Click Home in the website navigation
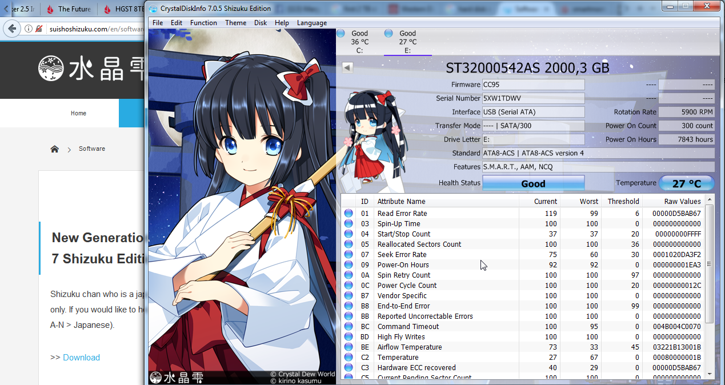Viewport: 725px width, 385px height. click(78, 113)
